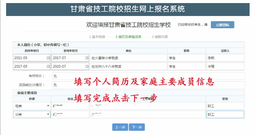Focus the 有何特长 input field

click(148, 76)
